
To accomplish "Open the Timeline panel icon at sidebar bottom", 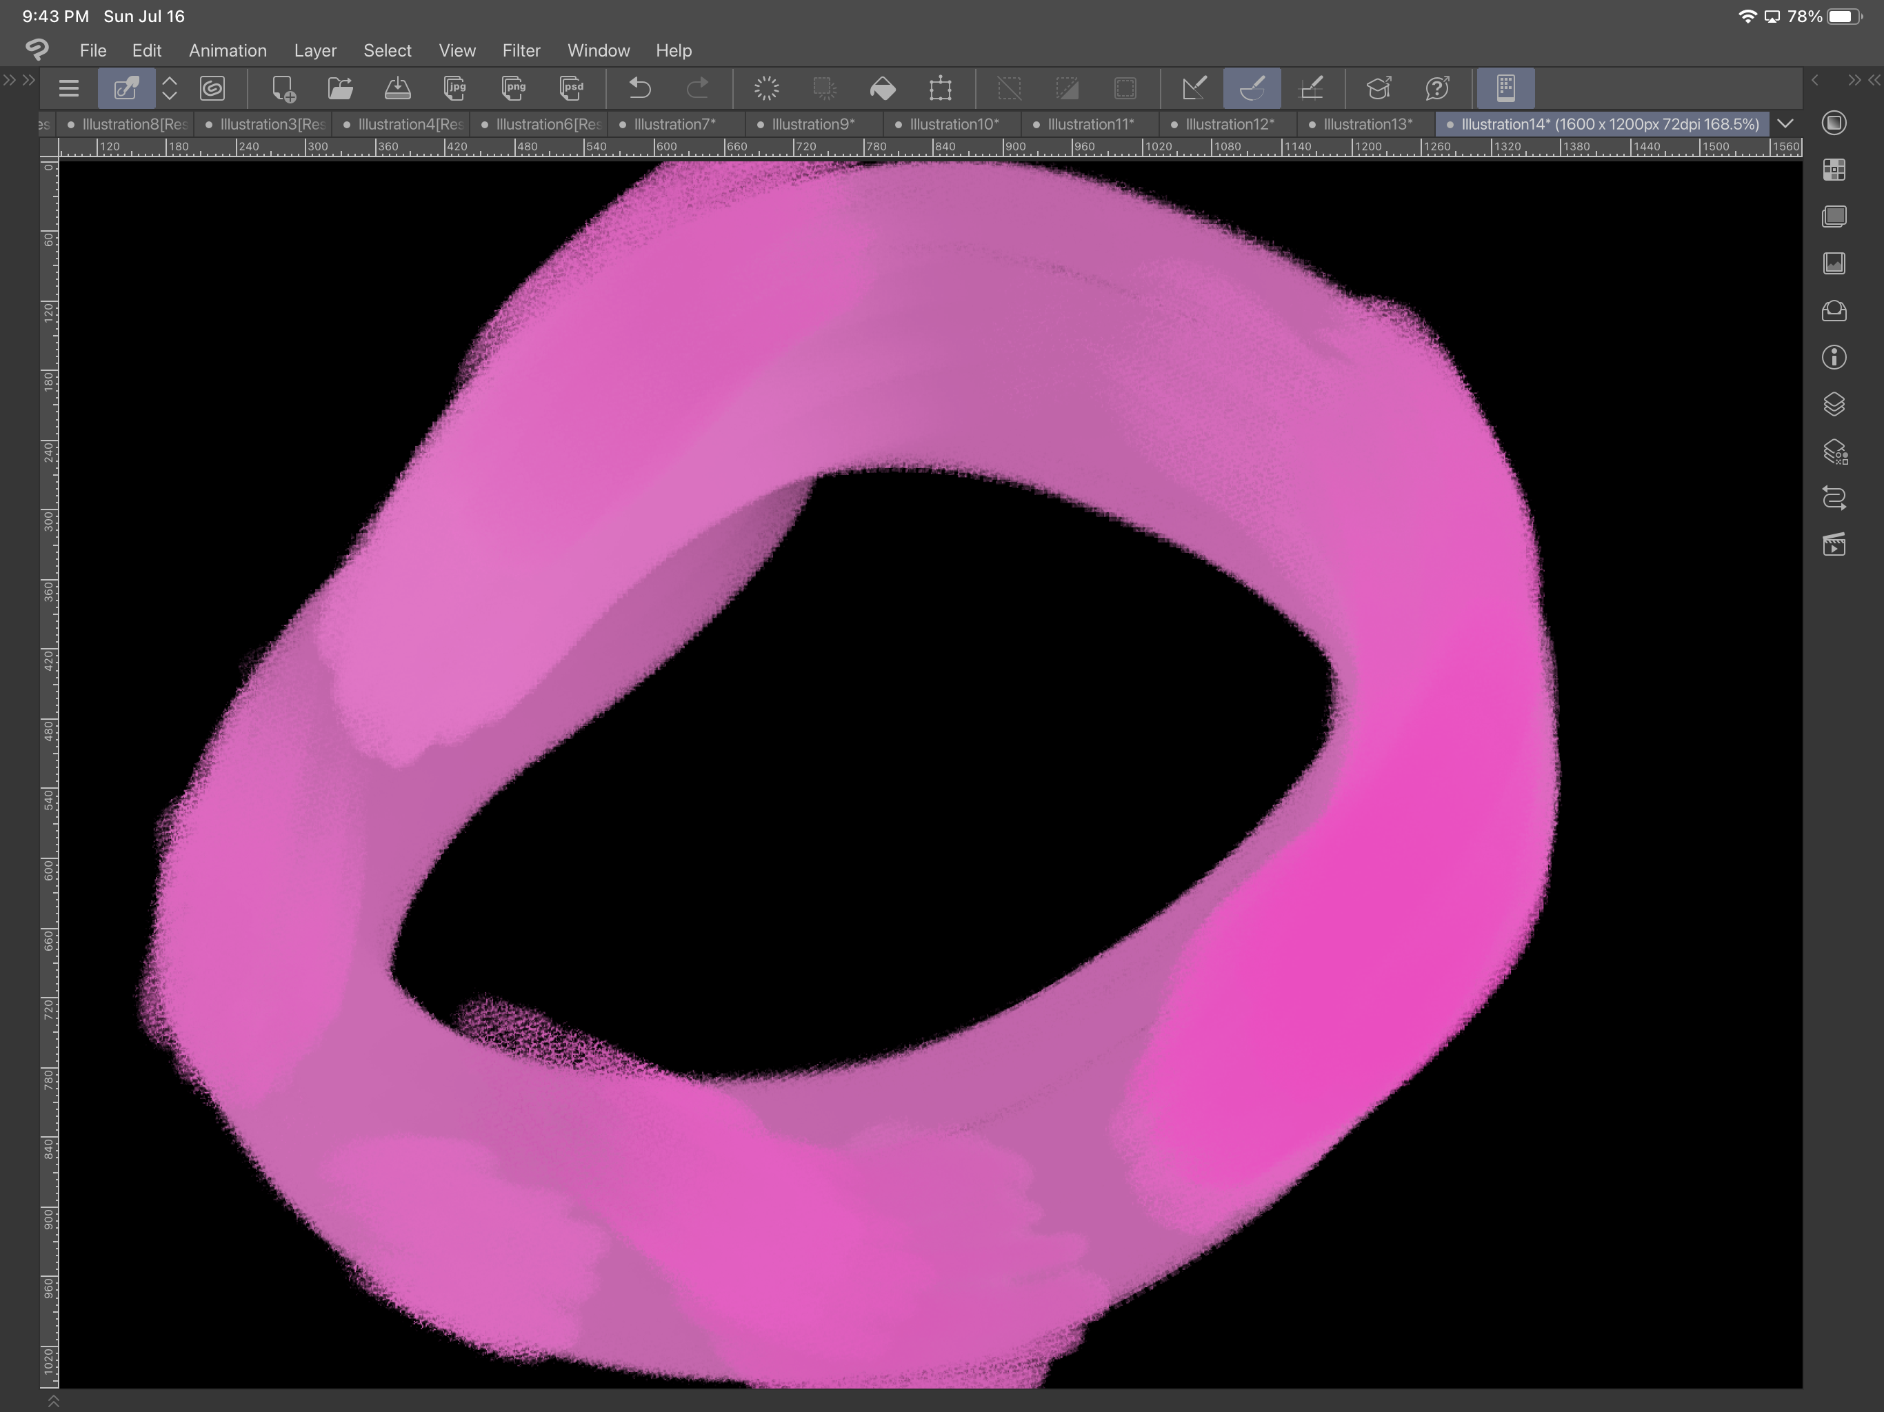I will (x=1834, y=545).
